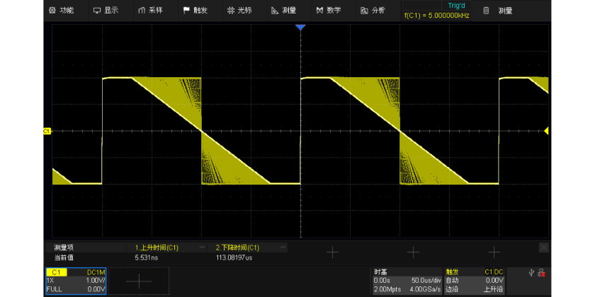The width and height of the screenshot is (595, 297).
Task: Click the C1 ground level marker on left edge
Action: tap(47, 131)
